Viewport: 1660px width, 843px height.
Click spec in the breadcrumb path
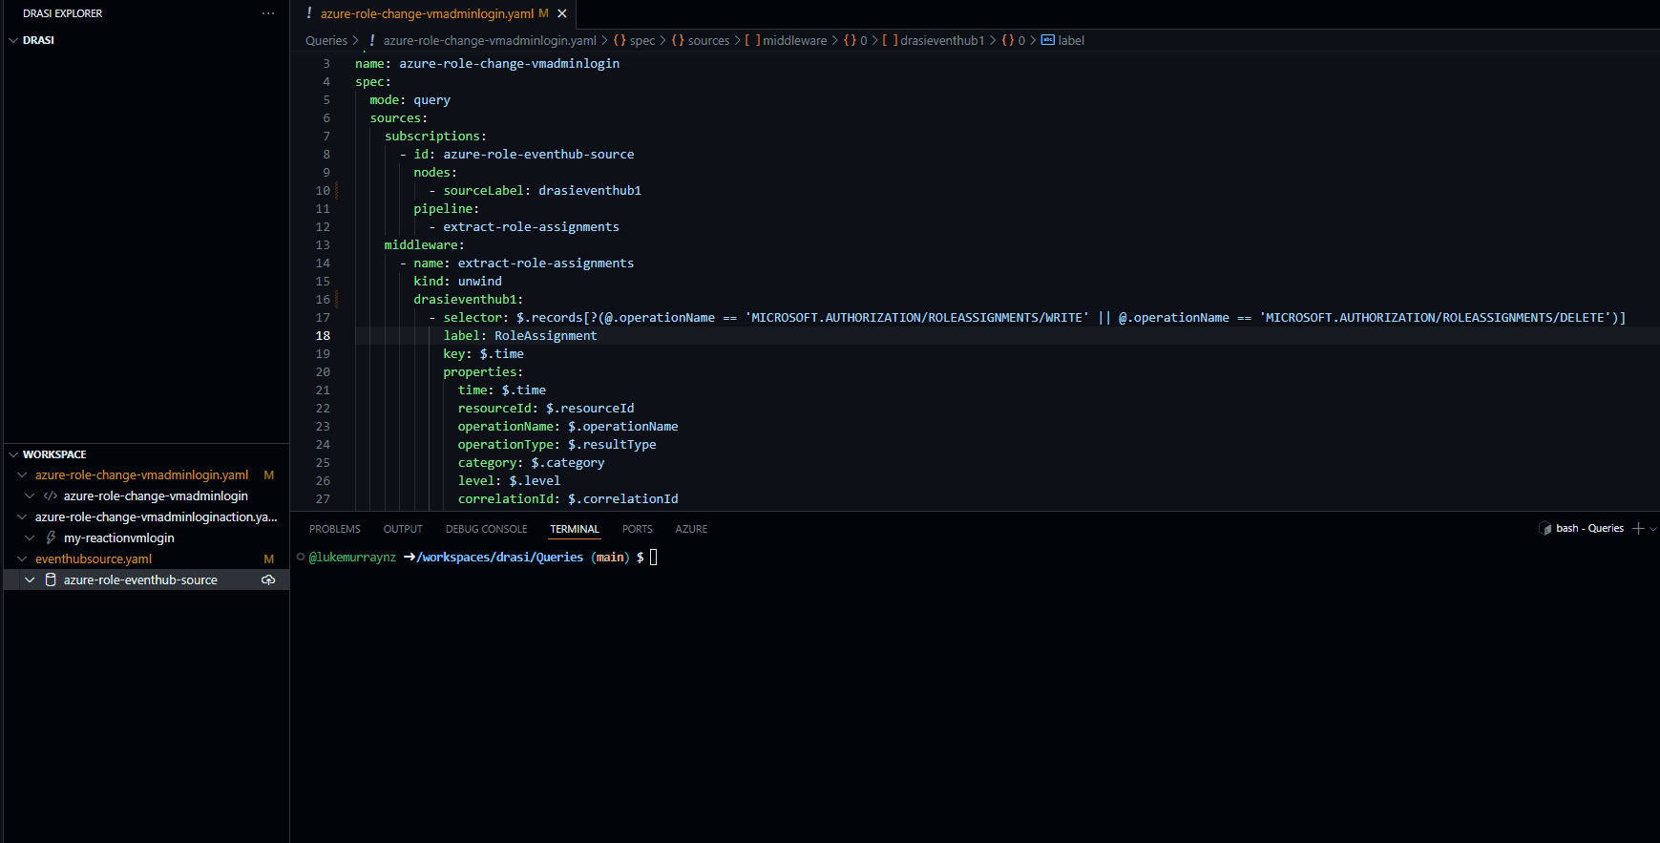click(642, 40)
